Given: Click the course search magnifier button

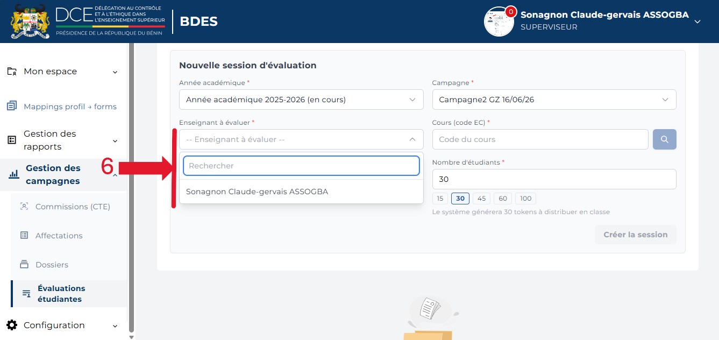Looking at the screenshot, I should (x=665, y=139).
